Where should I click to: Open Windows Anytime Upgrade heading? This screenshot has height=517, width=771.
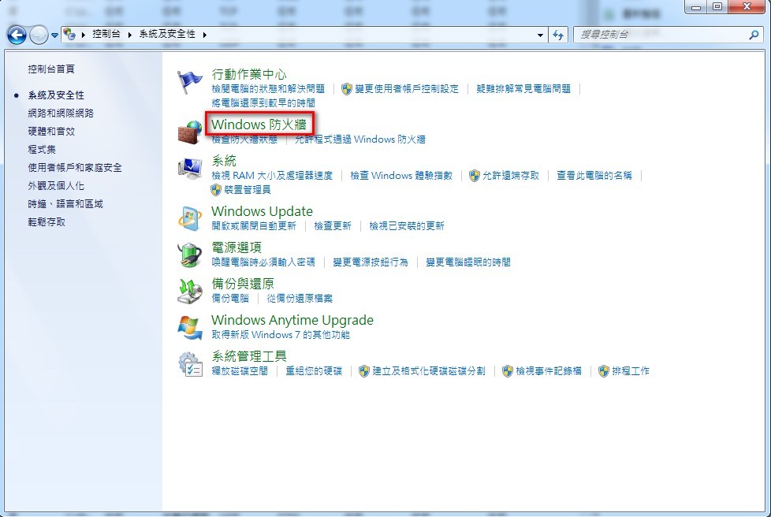[292, 320]
